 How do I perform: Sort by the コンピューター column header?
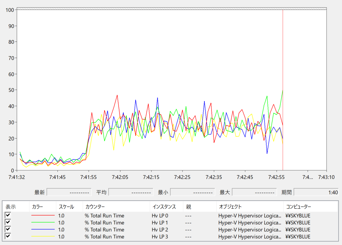pyautogui.click(x=310, y=207)
